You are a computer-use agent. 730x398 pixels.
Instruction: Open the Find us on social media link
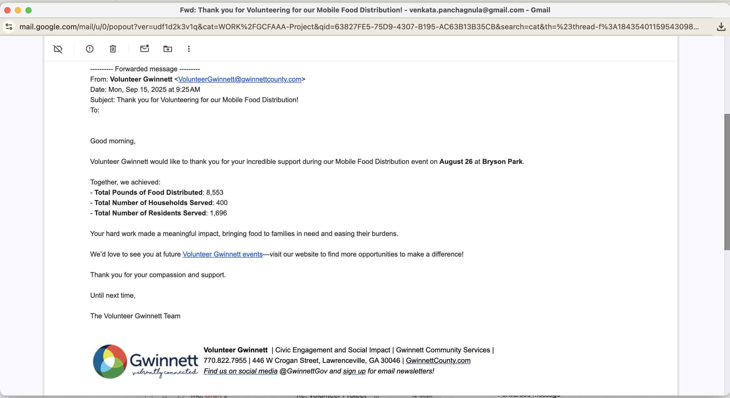[240, 371]
